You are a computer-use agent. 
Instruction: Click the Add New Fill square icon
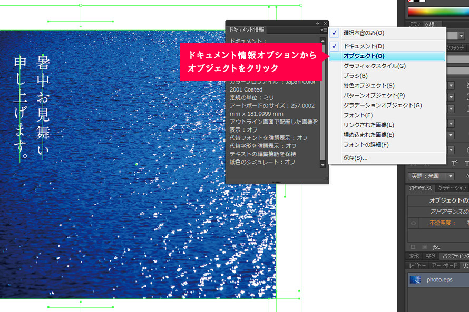(x=424, y=247)
